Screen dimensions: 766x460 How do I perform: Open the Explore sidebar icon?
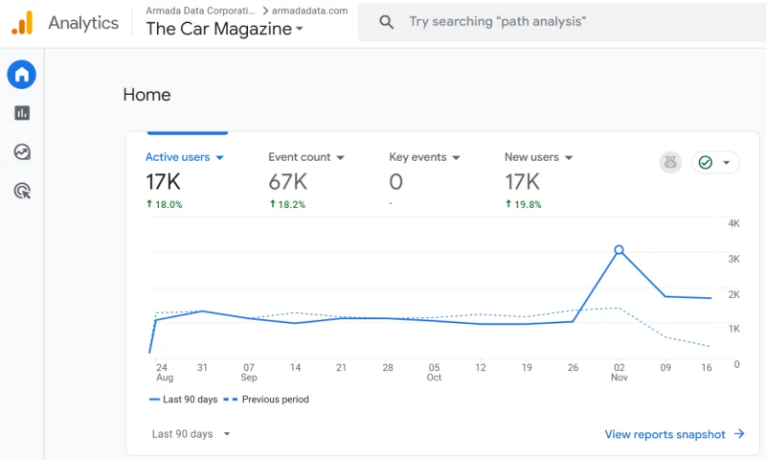(x=22, y=152)
